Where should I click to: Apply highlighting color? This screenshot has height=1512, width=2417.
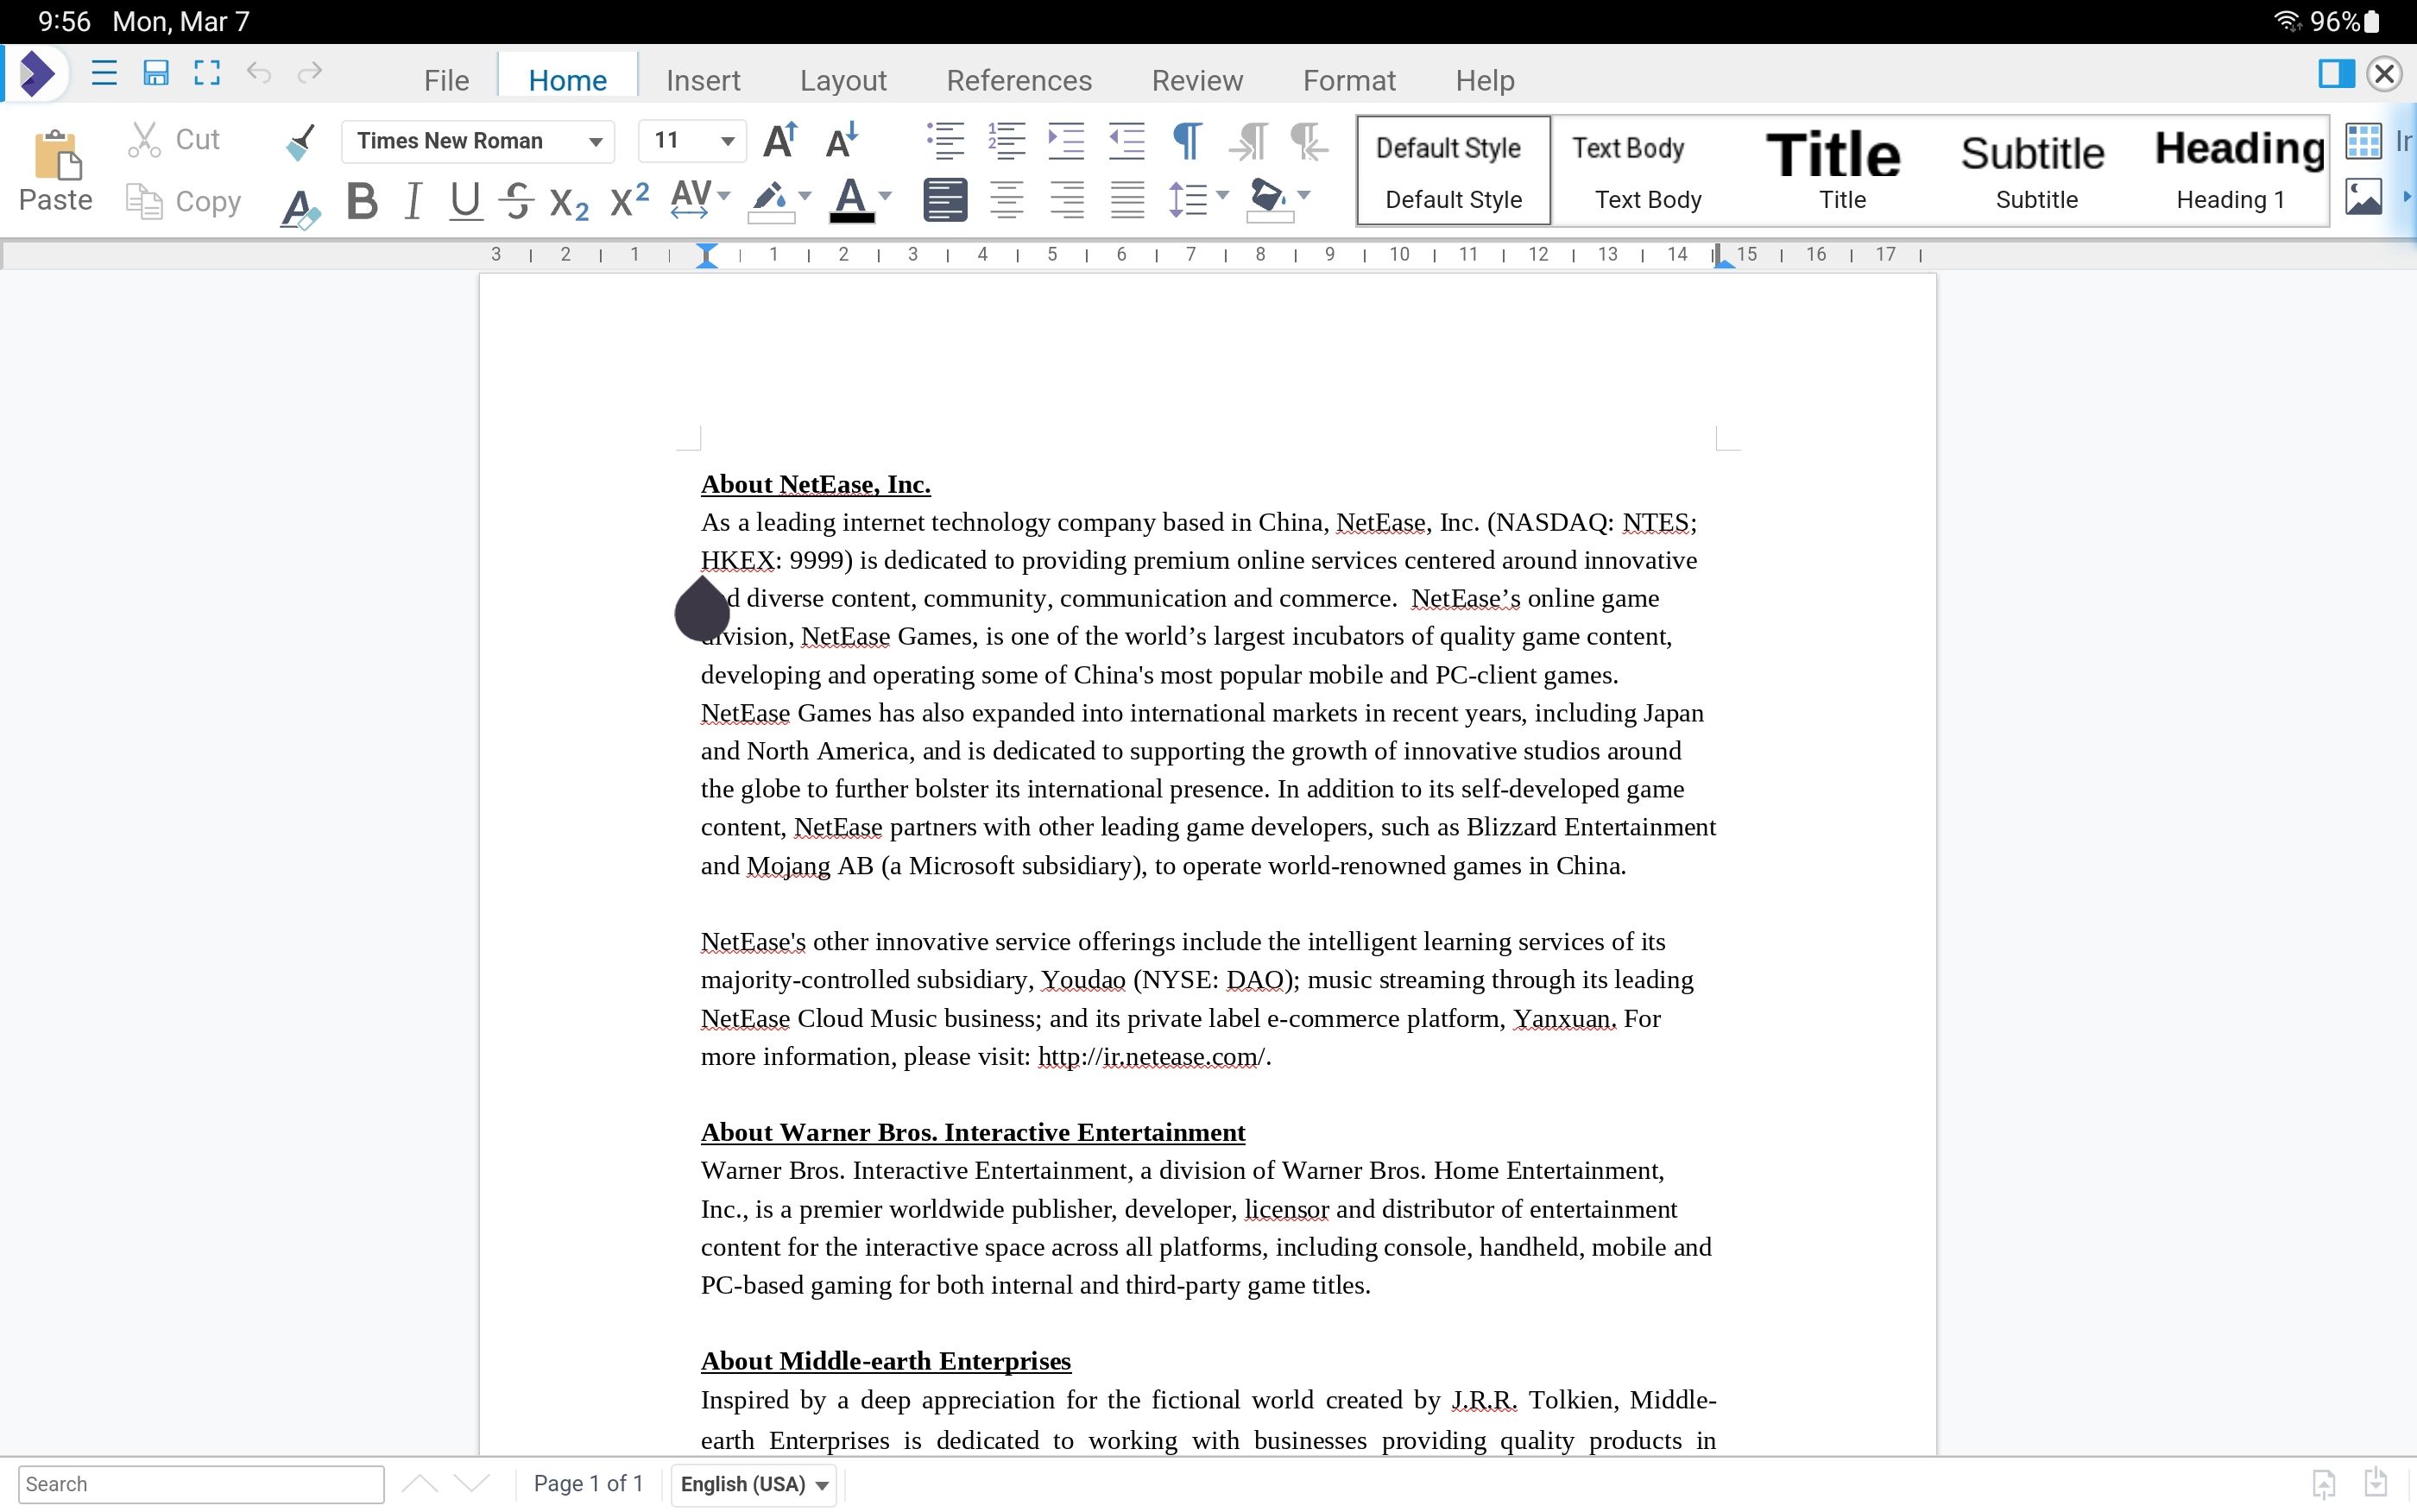point(771,201)
